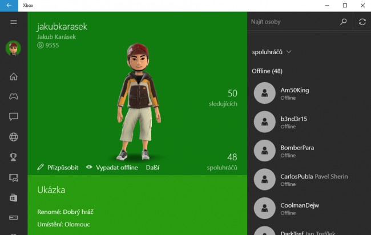Open the hamburger navigation menu

[x=14, y=22]
